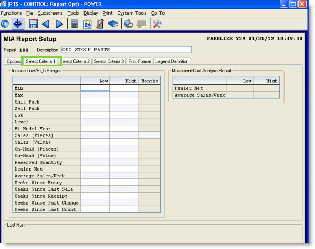Click the Unit Pack High cell
The width and height of the screenshot is (315, 249).
click(124, 101)
